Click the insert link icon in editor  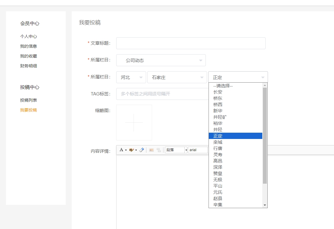[159, 150]
